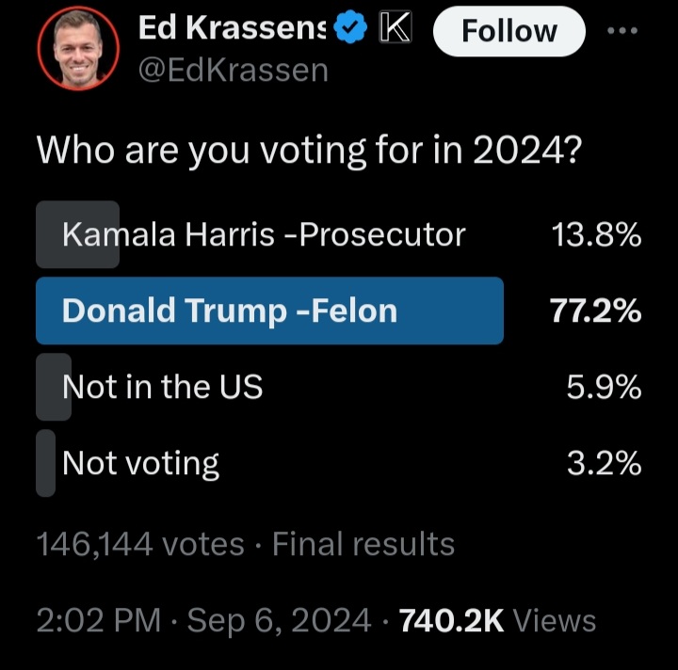The height and width of the screenshot is (670, 678).
Task: Open the three-dot more options menu
Action: 621,31
